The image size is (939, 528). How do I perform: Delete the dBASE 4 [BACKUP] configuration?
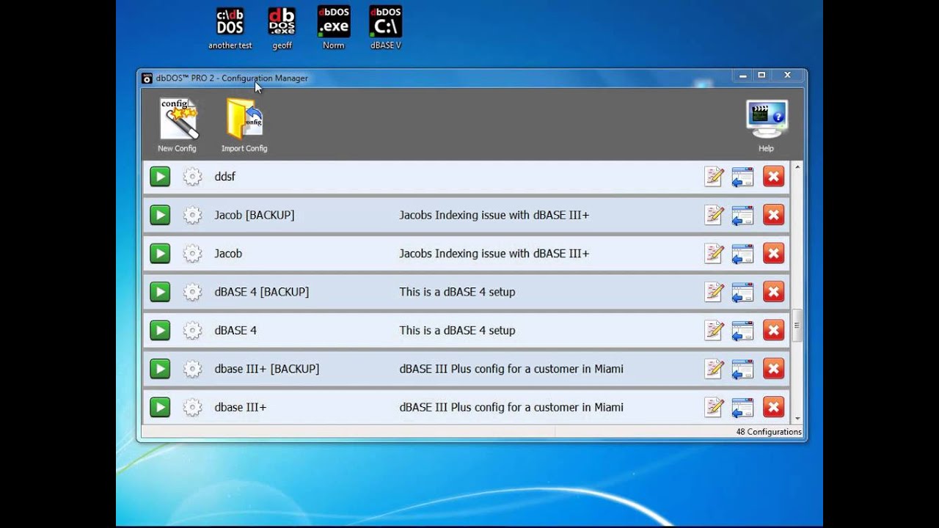(773, 292)
